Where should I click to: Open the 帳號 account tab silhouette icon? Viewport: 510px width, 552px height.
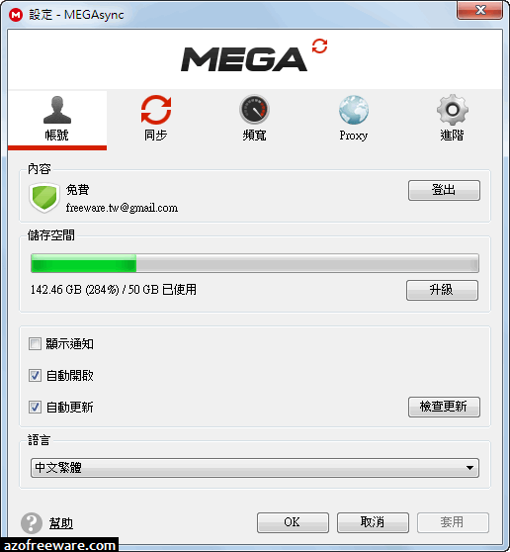click(57, 110)
